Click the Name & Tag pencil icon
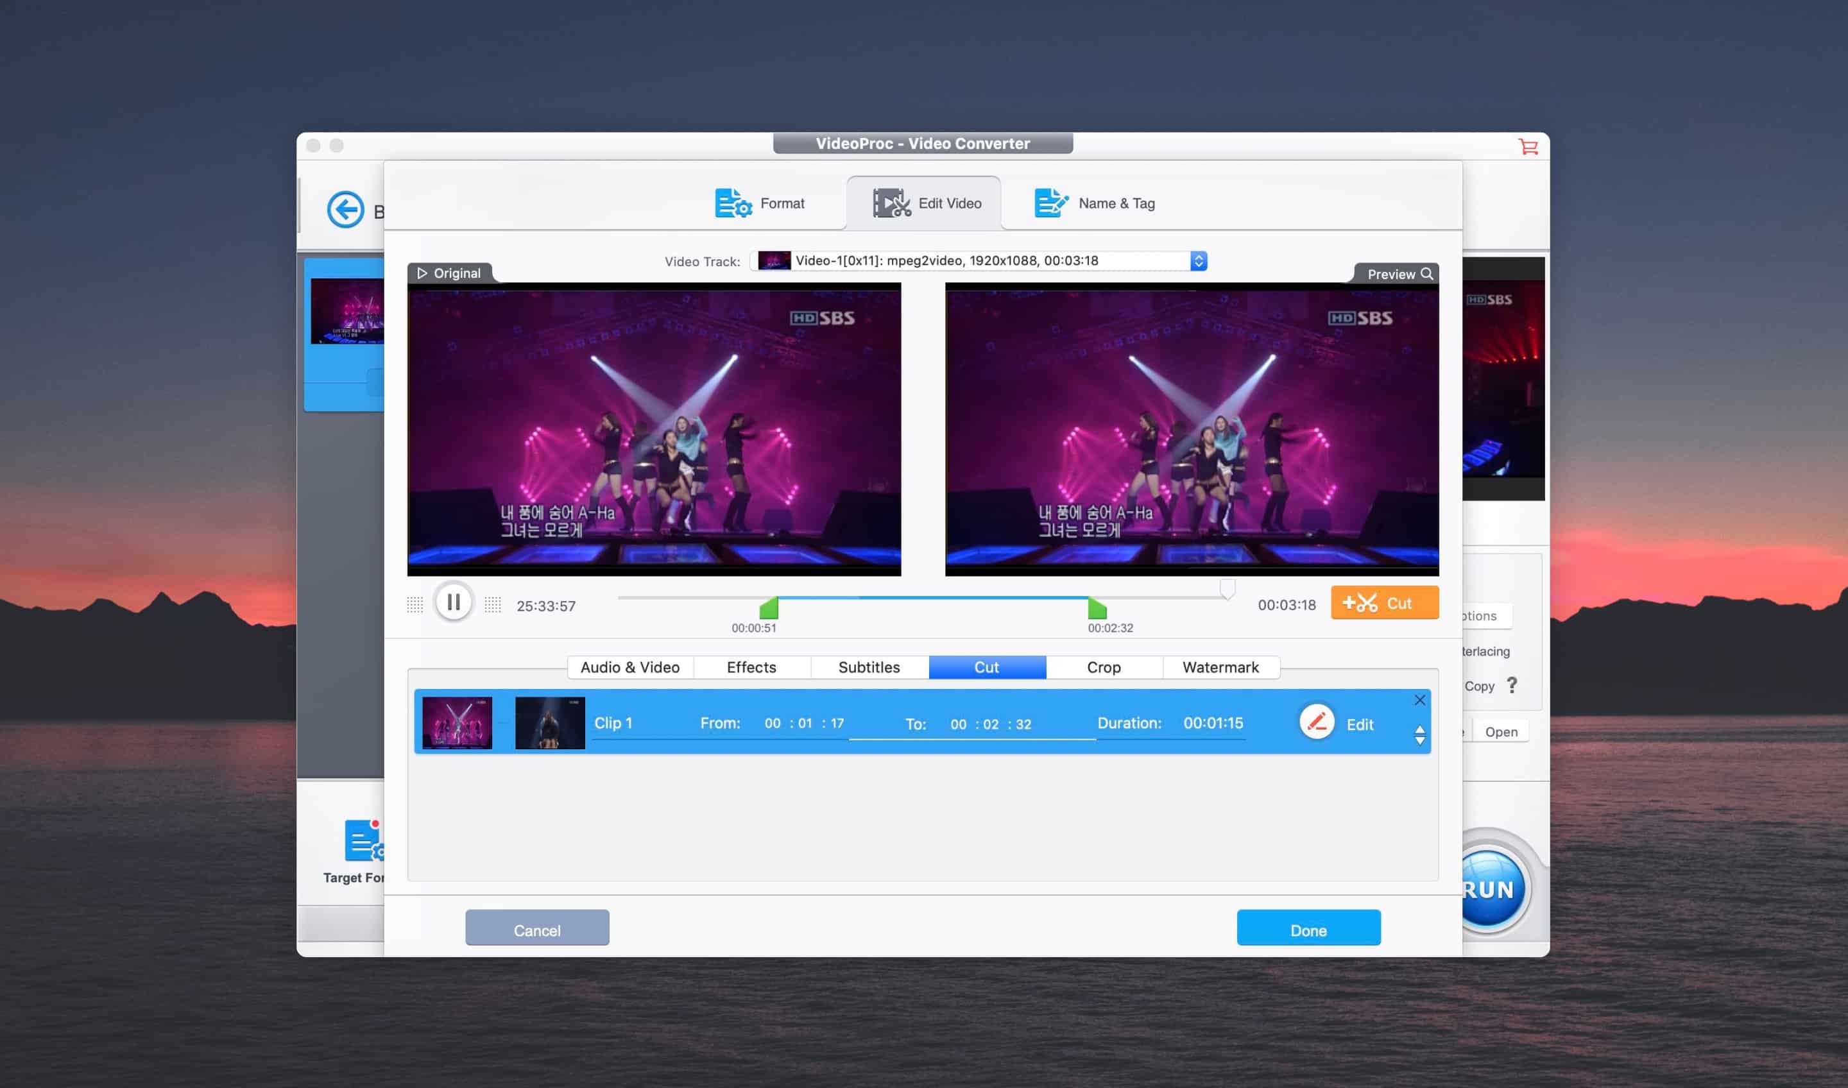 click(1051, 203)
